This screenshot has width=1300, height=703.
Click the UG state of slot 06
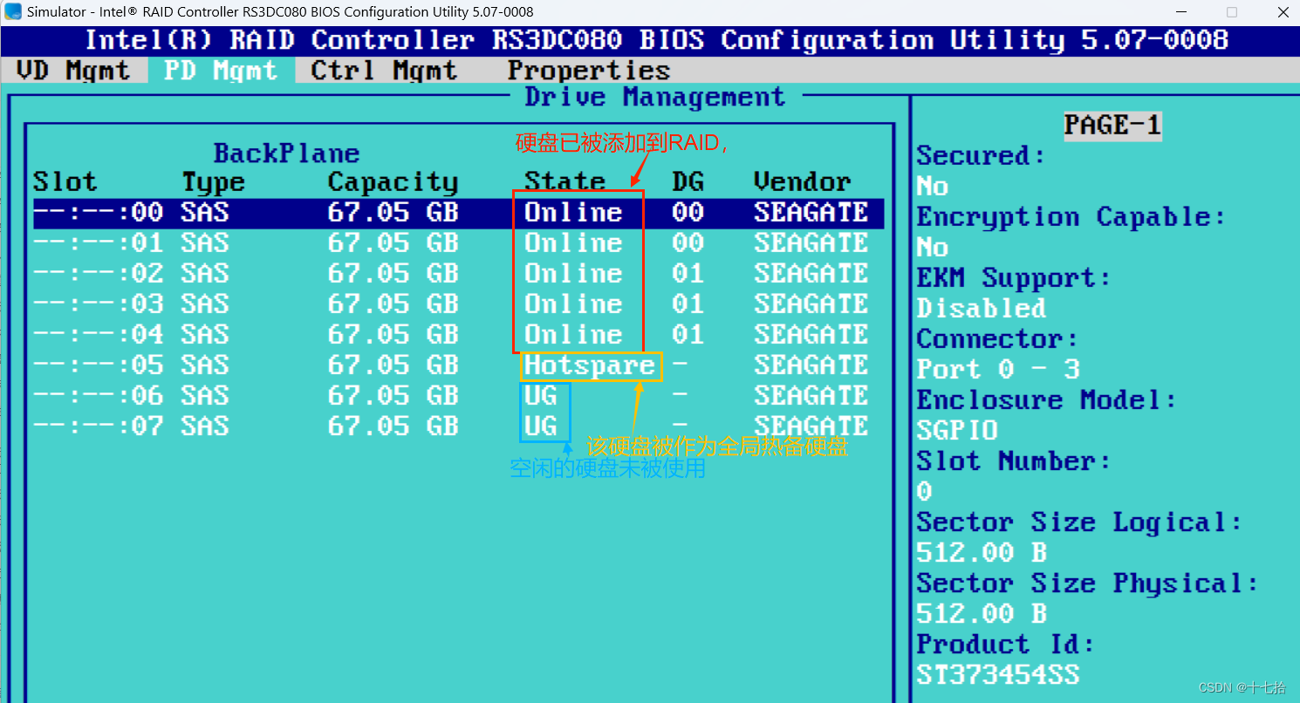click(x=541, y=396)
